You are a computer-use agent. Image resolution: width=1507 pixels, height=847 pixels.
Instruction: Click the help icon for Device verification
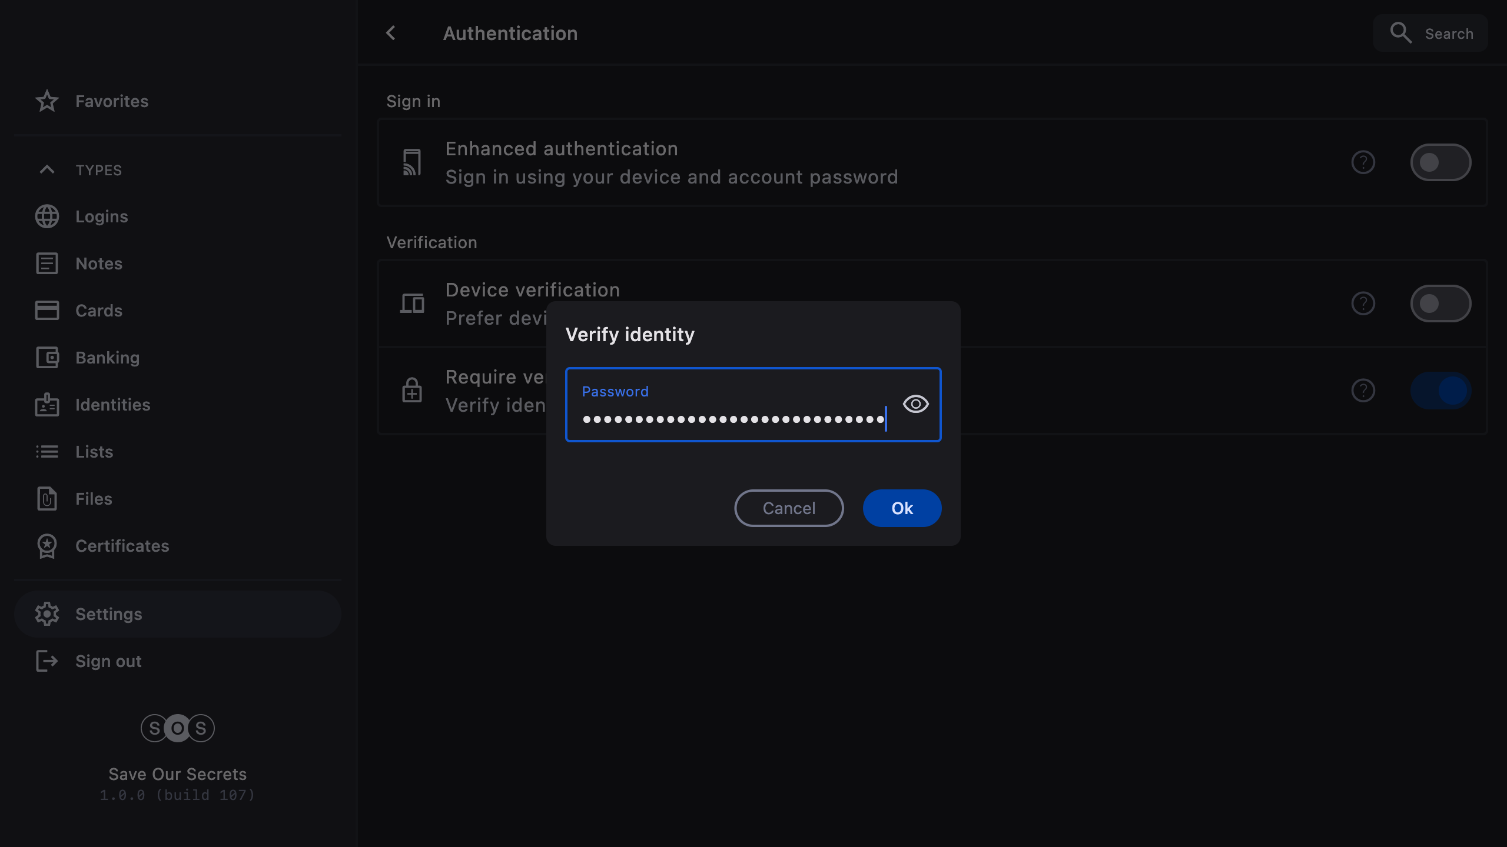(1363, 304)
